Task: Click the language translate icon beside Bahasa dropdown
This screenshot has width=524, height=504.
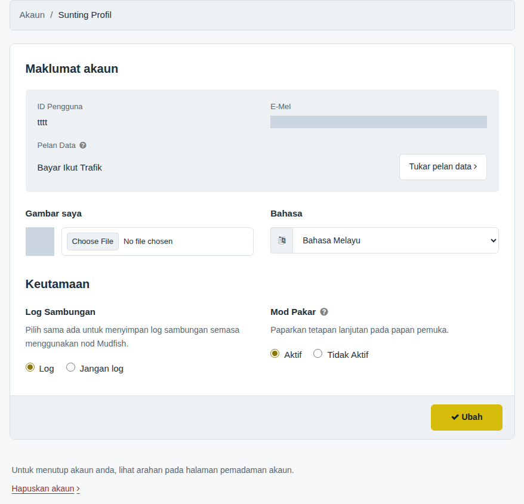Action: click(x=282, y=240)
